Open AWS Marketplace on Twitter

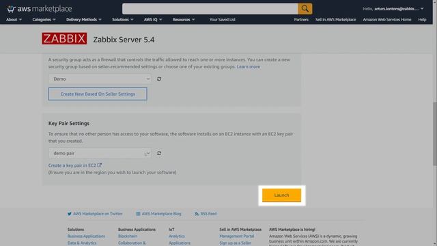pyautogui.click(x=98, y=214)
